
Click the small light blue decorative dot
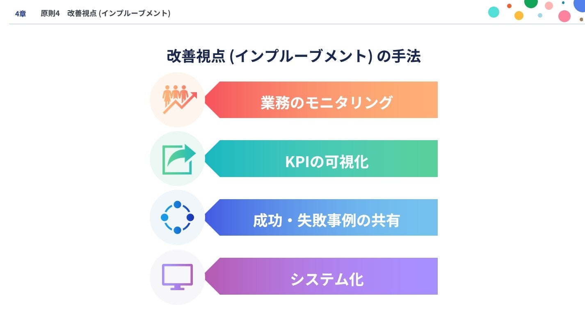(540, 16)
